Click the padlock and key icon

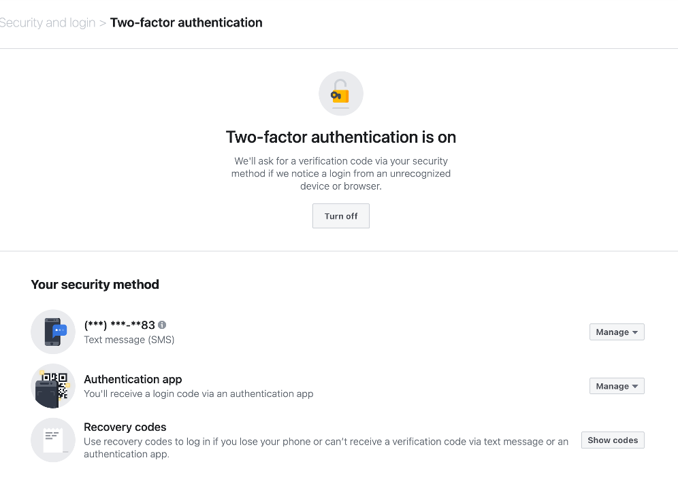click(x=341, y=94)
